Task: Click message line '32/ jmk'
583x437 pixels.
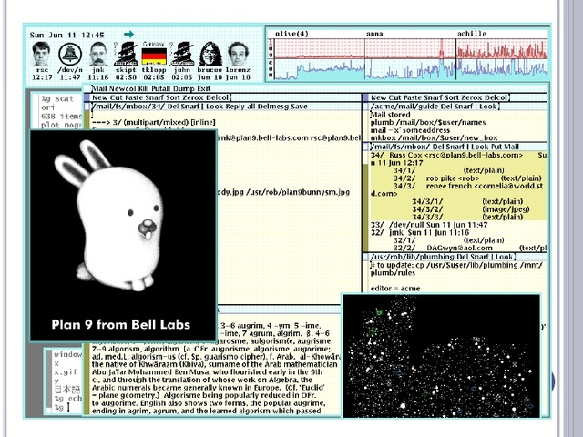Action: point(420,233)
